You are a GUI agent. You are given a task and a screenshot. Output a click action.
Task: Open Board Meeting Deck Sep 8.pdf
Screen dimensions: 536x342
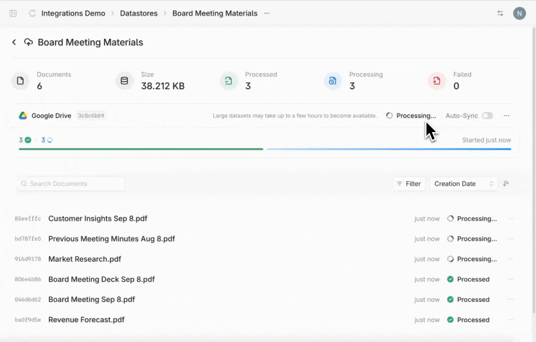(x=101, y=279)
